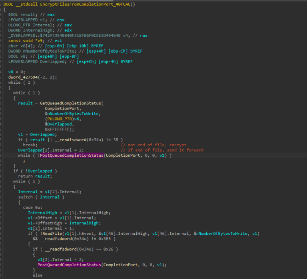Select the (PULONG_PTR)v6 cast argument
307x279 pixels.
(60, 119)
